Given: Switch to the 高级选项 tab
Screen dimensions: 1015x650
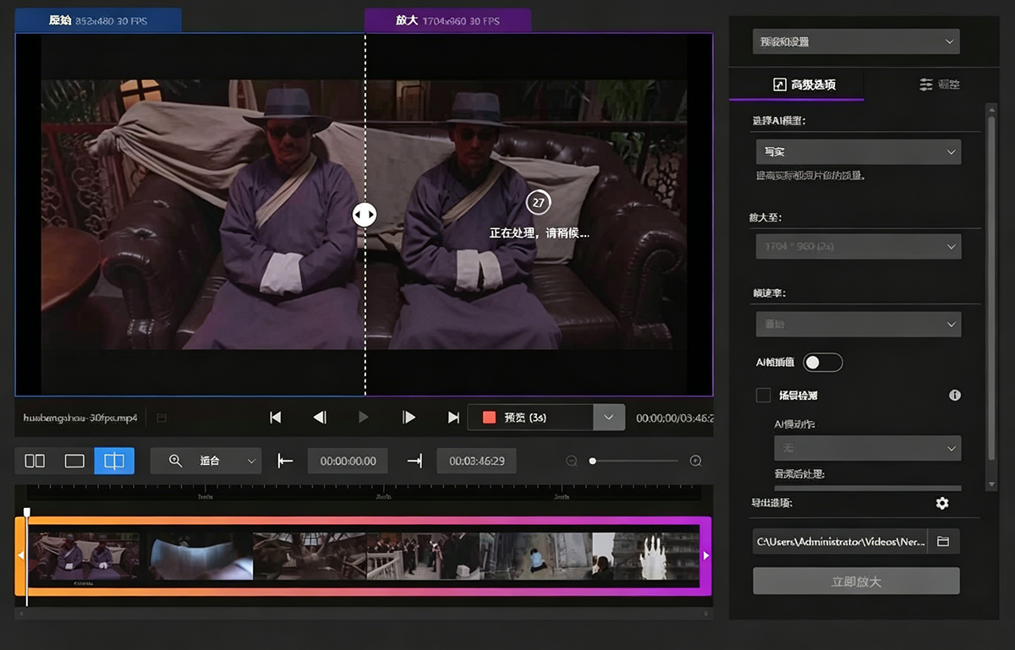Looking at the screenshot, I should click(797, 85).
